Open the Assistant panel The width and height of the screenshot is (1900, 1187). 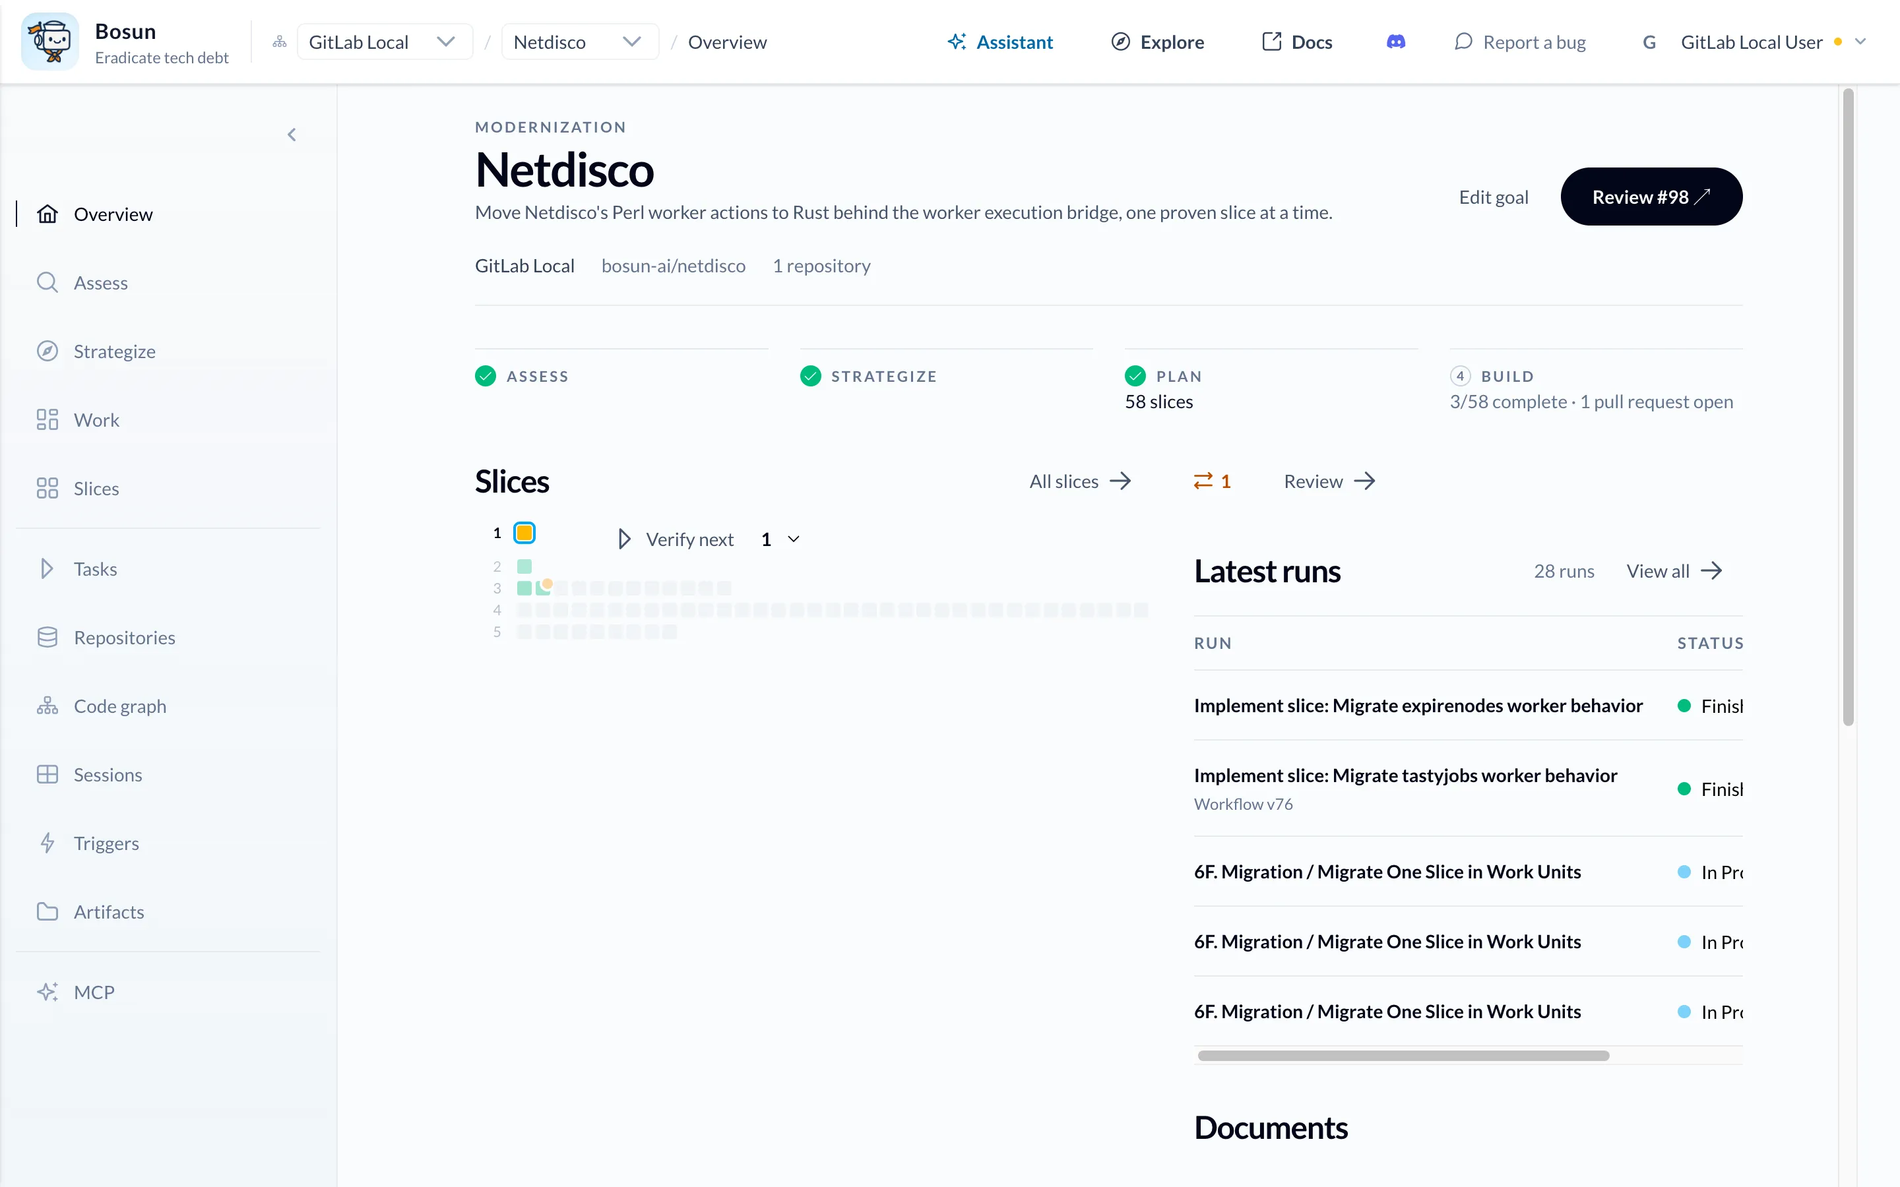[x=1000, y=42]
